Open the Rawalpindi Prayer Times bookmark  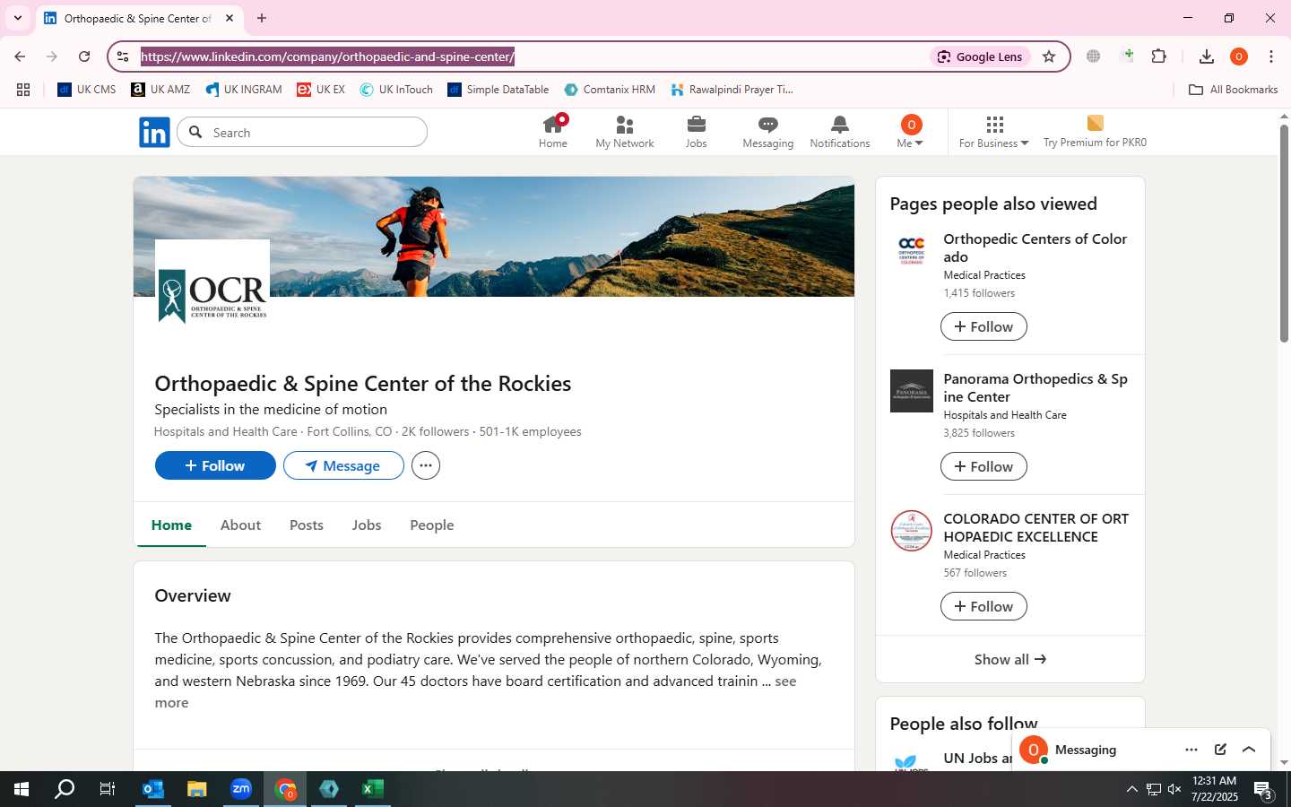pyautogui.click(x=732, y=90)
